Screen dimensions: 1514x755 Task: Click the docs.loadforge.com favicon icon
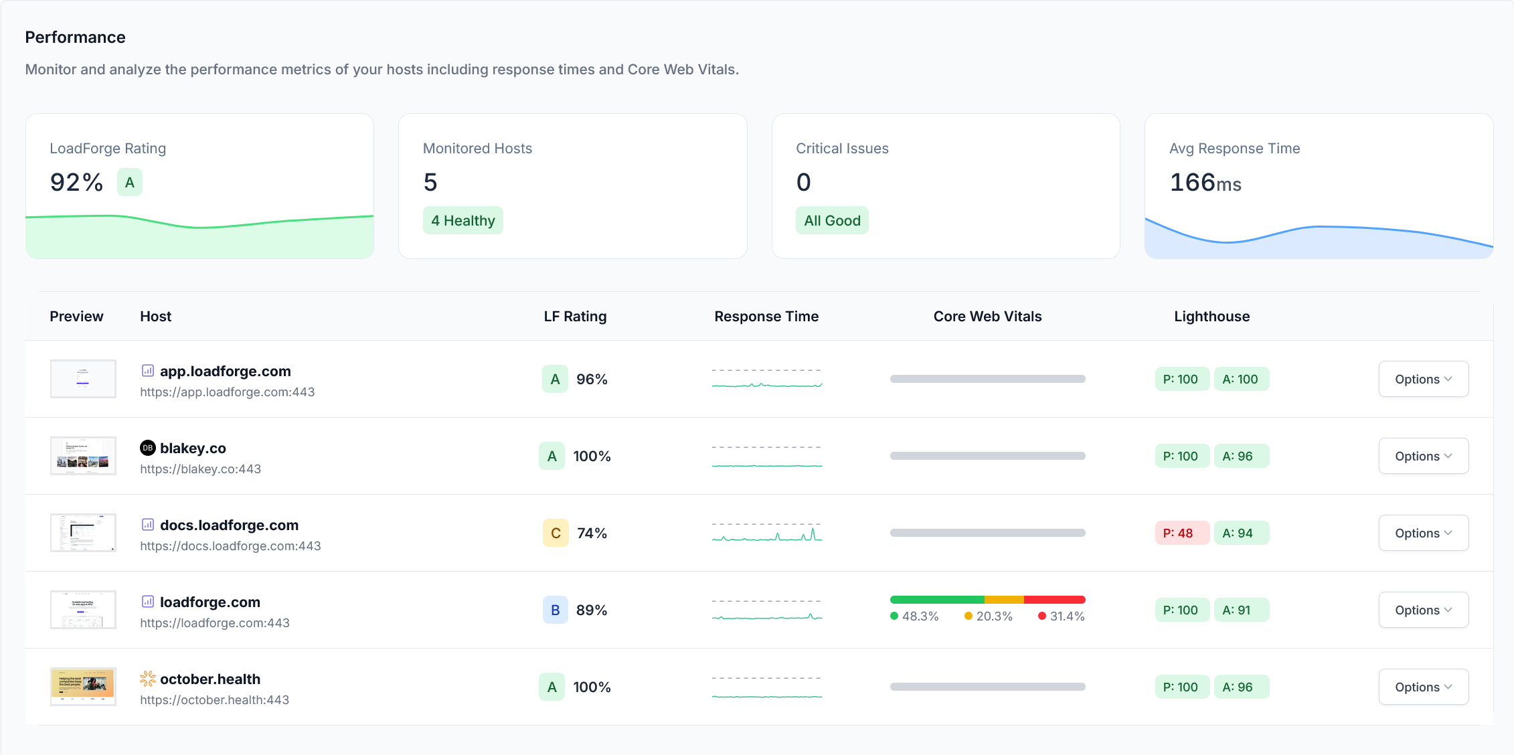point(148,525)
